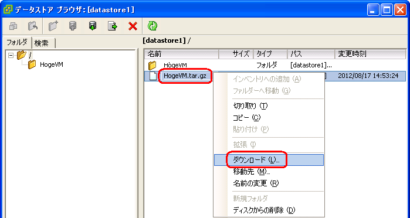Click the download-from-datastore toolbar icon
This screenshot has width=410, height=218.
(x=93, y=26)
